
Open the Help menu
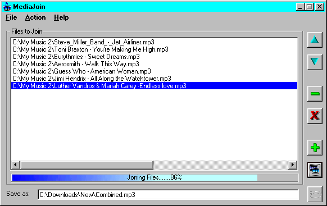pyautogui.click(x=61, y=17)
